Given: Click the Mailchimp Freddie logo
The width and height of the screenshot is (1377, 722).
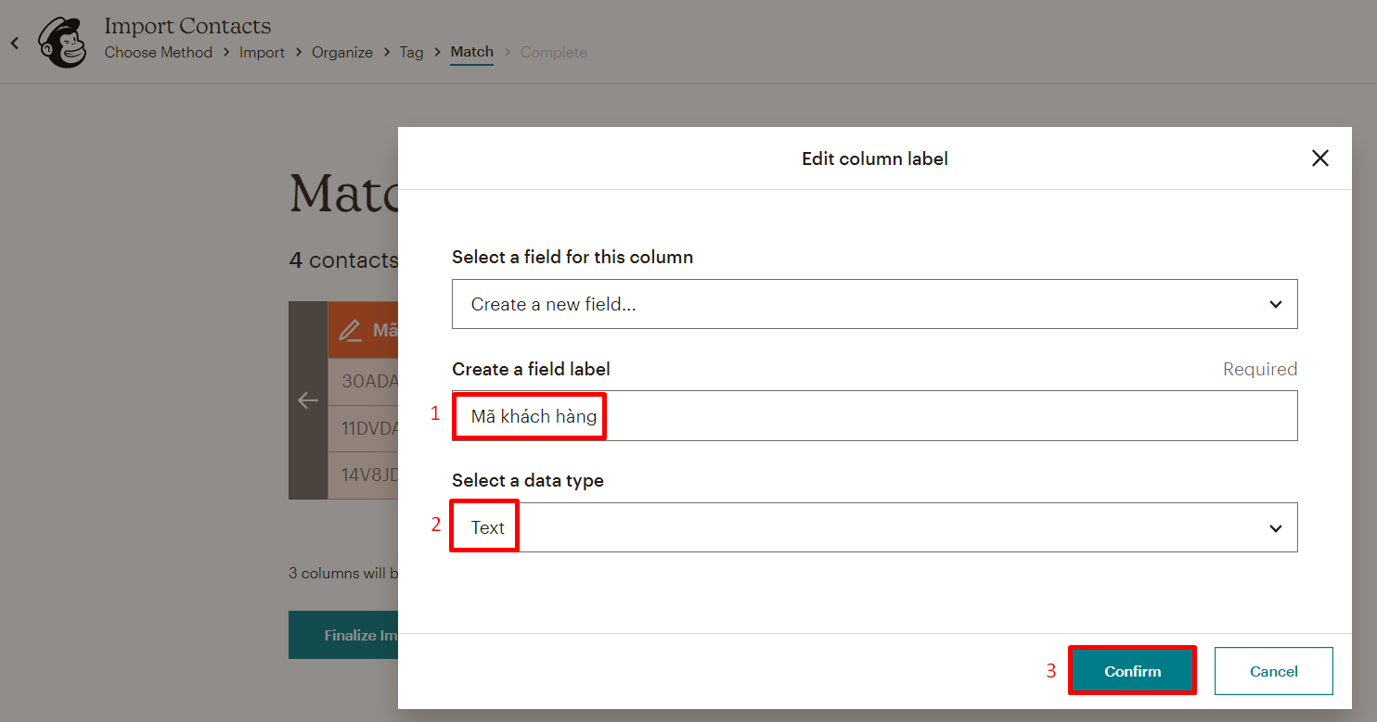Looking at the screenshot, I should click(x=61, y=42).
